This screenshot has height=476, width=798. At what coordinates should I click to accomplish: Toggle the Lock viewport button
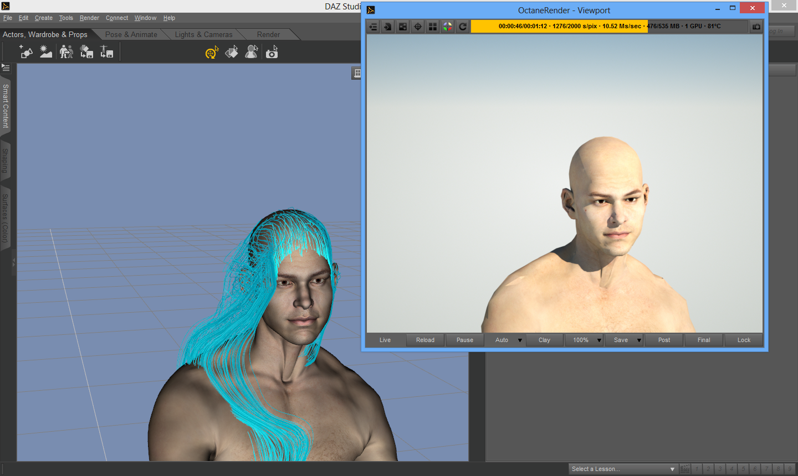pyautogui.click(x=744, y=340)
